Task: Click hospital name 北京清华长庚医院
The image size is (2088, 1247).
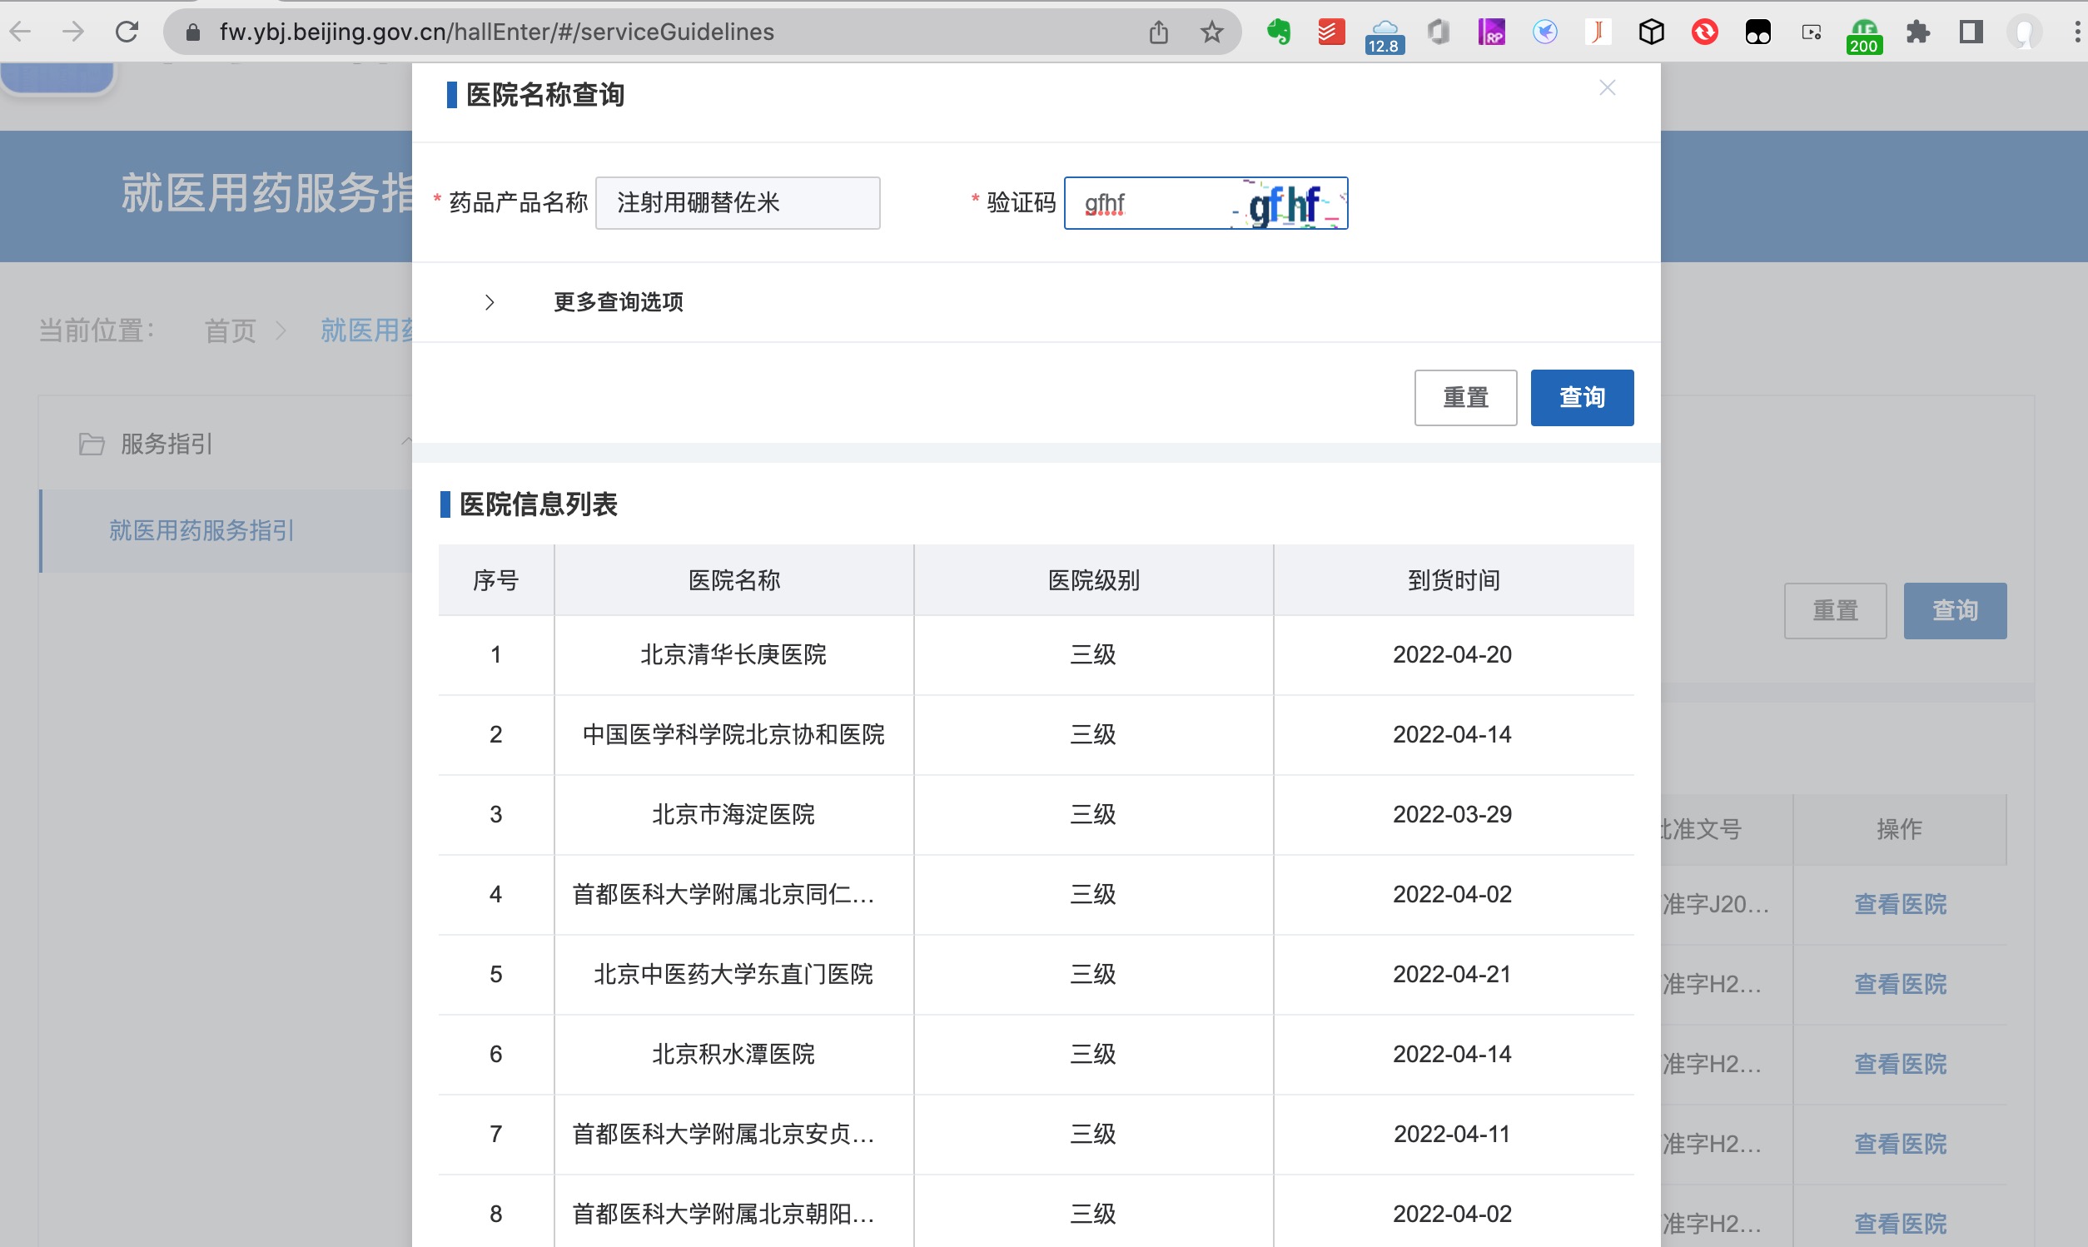Action: click(733, 654)
